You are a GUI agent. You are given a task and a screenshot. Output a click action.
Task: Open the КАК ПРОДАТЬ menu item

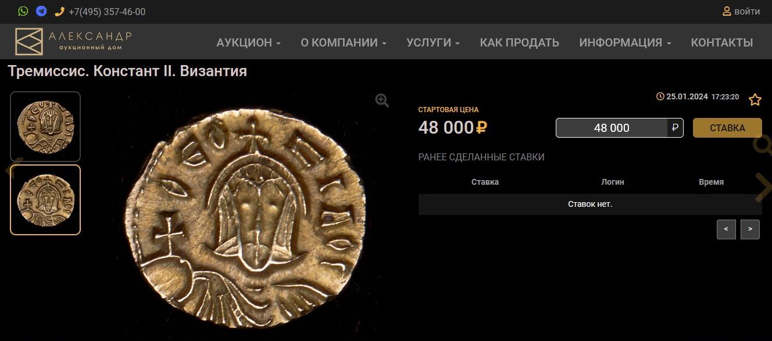coord(519,42)
